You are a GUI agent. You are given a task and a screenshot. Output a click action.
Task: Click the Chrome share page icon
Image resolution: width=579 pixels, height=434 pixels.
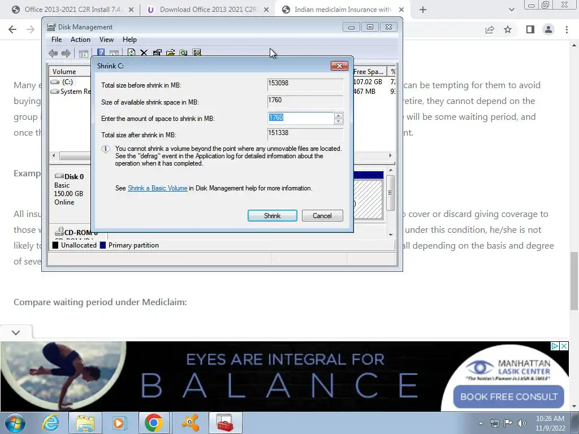coord(490,29)
